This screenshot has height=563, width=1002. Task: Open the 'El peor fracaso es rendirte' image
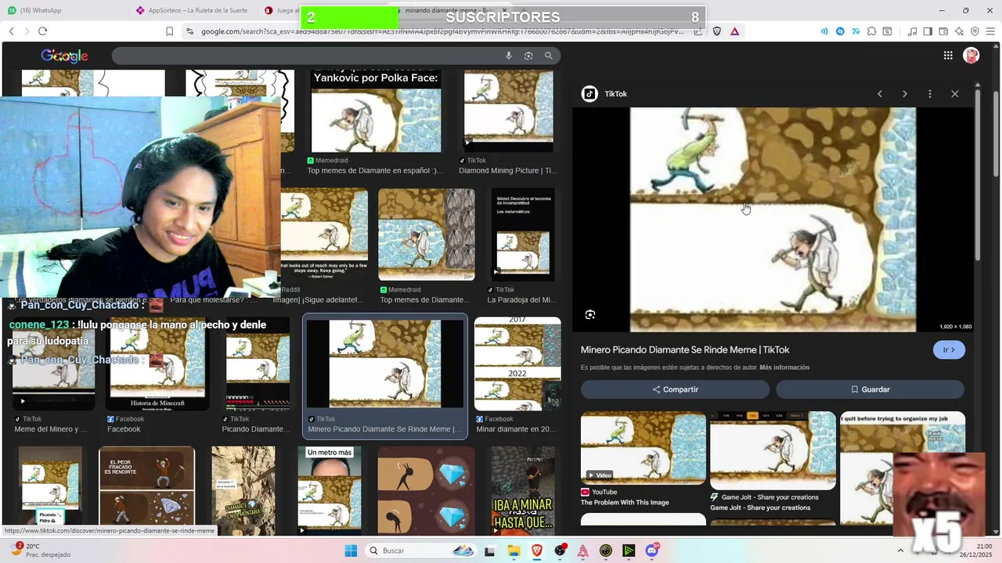pos(146,490)
